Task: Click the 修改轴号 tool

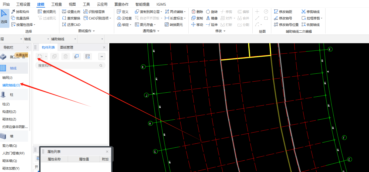Action: [283, 18]
